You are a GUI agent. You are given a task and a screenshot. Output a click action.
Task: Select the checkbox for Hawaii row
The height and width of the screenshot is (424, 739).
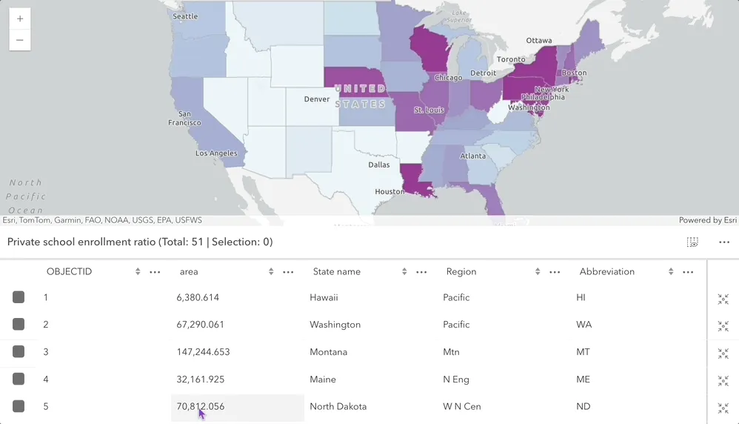click(x=19, y=297)
